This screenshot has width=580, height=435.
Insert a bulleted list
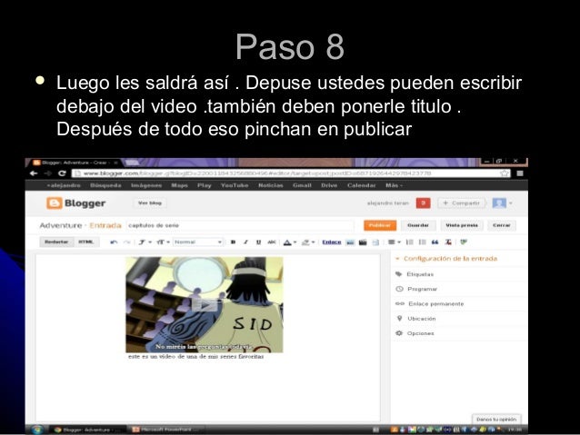[x=422, y=242]
